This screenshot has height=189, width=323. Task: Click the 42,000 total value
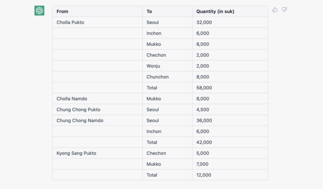pyautogui.click(x=204, y=142)
